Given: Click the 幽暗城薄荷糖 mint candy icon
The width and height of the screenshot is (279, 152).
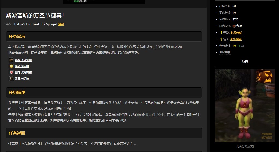Looking at the screenshot, I should 11,72.
